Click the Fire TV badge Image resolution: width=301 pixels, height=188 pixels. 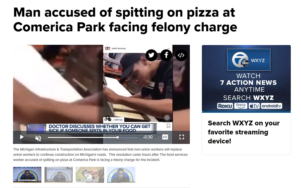(x=241, y=106)
